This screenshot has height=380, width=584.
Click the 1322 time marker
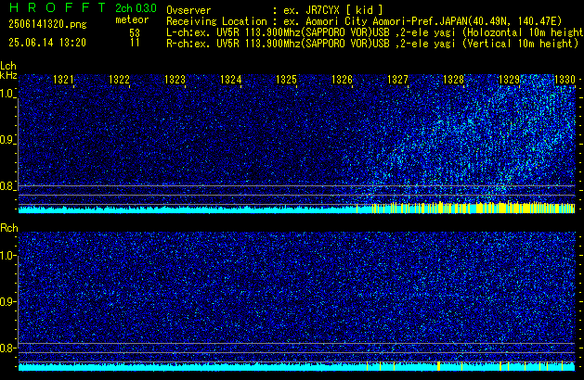point(119,80)
